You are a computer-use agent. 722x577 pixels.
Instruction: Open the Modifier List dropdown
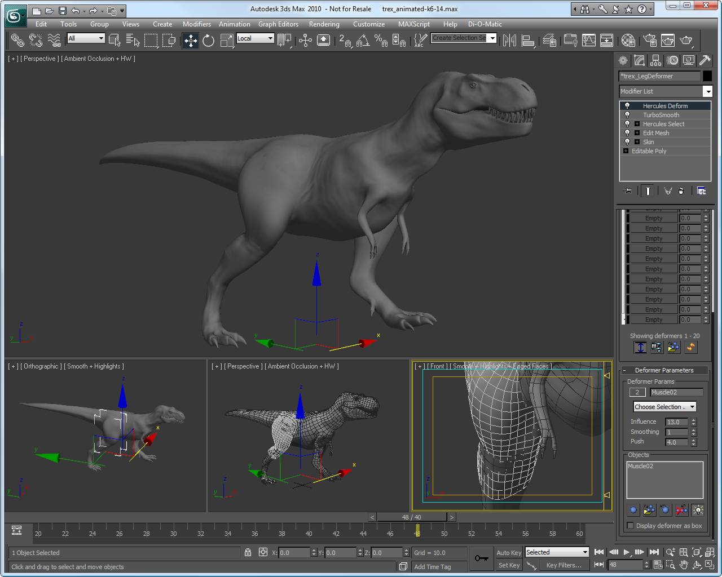pyautogui.click(x=708, y=91)
